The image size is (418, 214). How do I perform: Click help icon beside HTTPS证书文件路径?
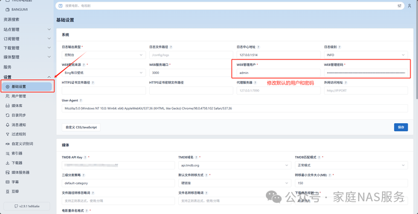tap(93, 83)
